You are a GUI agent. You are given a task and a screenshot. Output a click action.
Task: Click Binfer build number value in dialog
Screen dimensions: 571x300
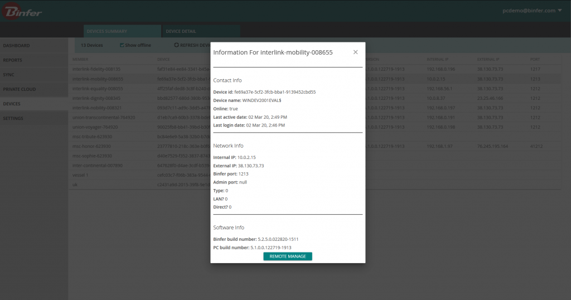coord(278,239)
